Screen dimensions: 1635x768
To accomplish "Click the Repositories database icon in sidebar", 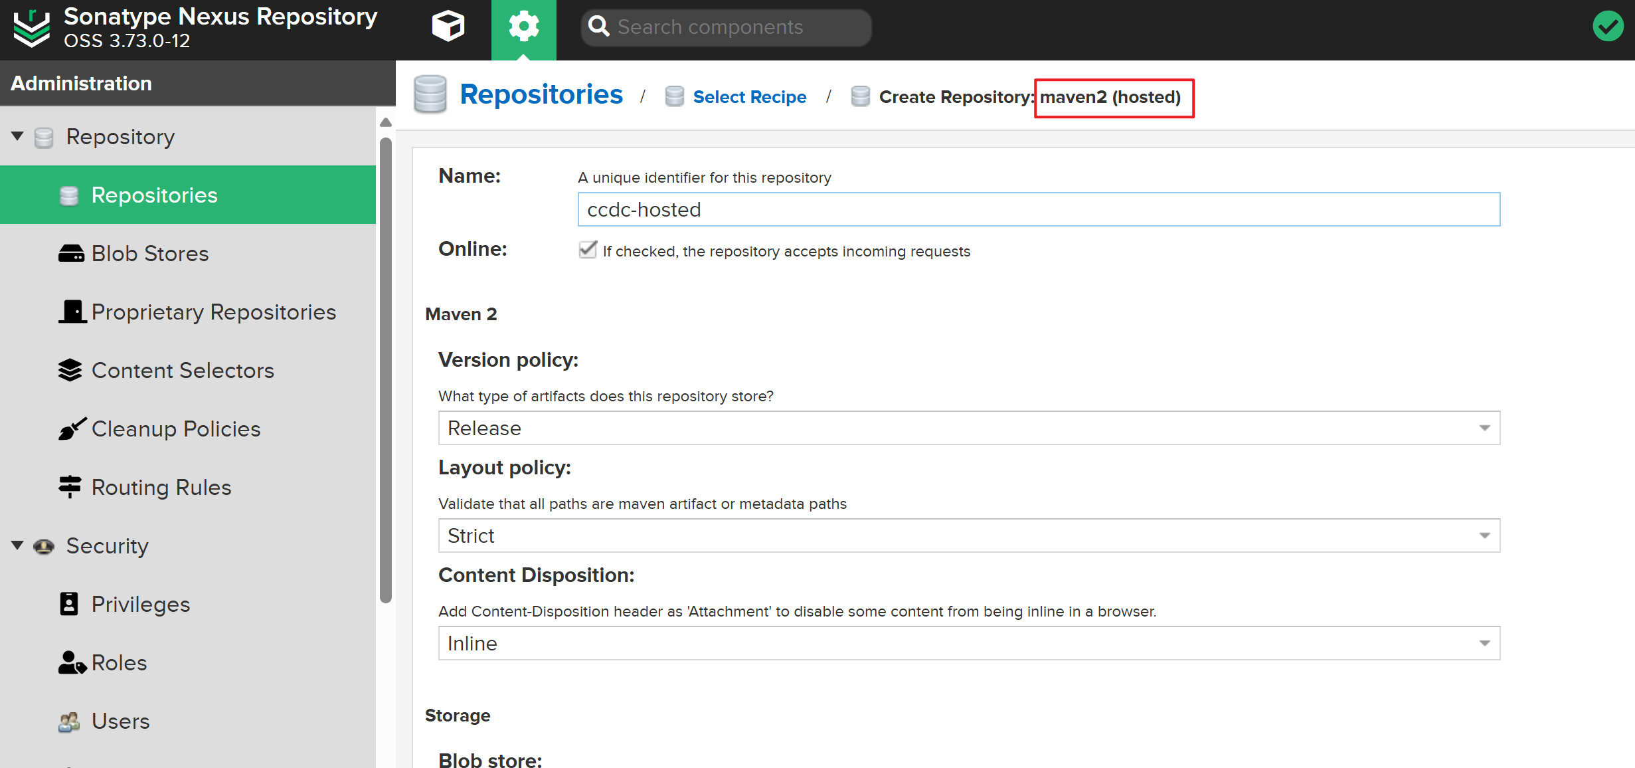I will pos(69,196).
